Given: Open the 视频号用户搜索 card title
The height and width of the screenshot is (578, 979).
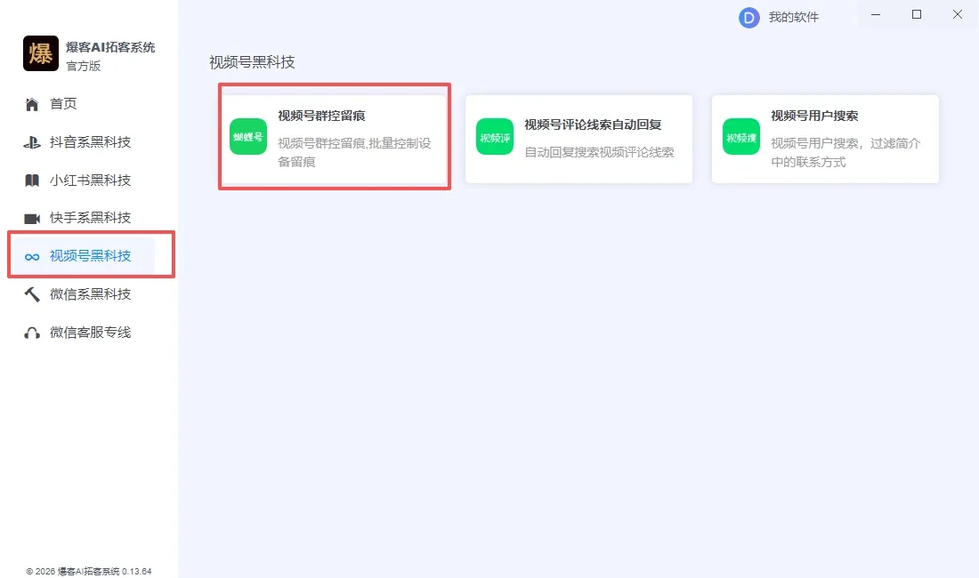Looking at the screenshot, I should click(x=814, y=116).
